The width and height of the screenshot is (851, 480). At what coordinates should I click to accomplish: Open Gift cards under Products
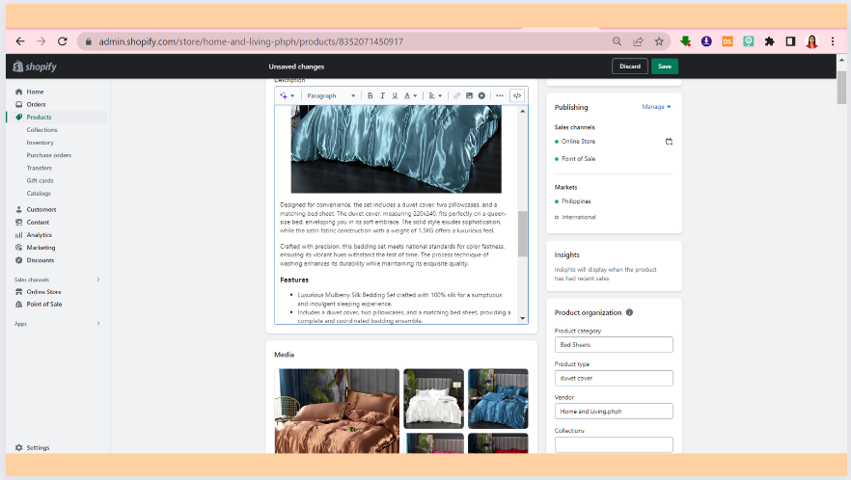[x=41, y=180]
